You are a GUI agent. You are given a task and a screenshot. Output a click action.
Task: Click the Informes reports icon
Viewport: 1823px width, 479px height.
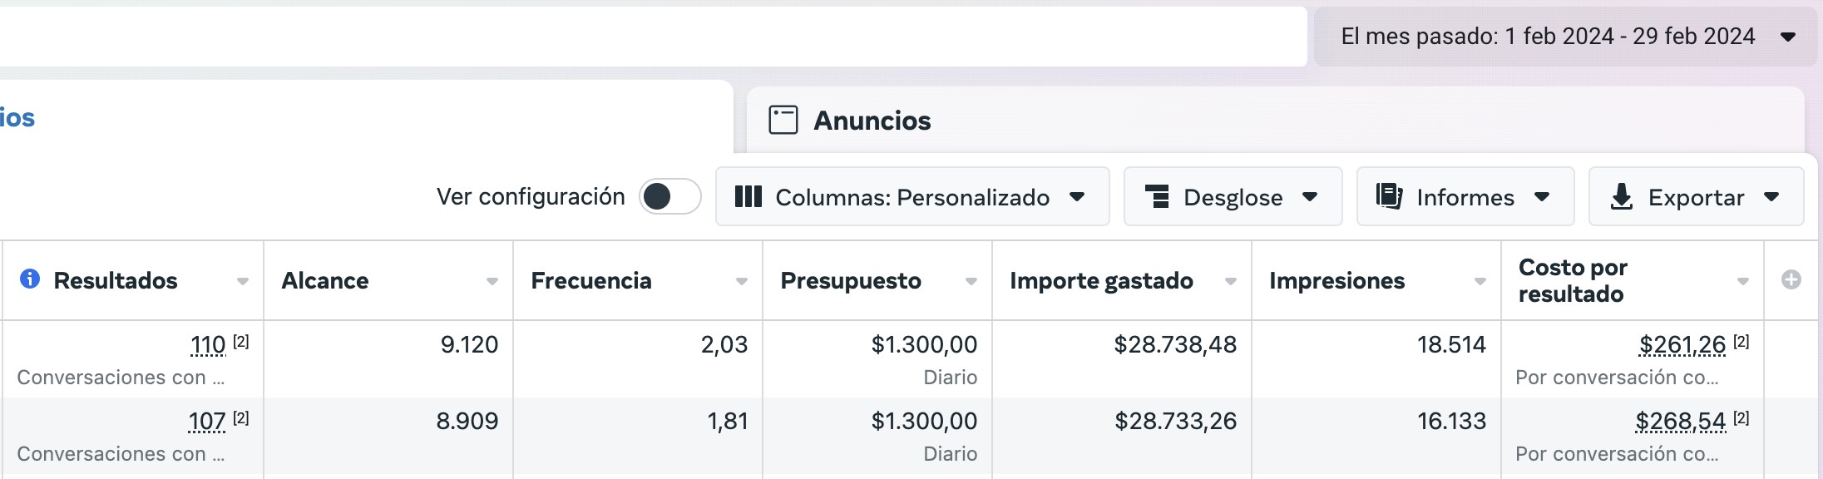click(1389, 196)
